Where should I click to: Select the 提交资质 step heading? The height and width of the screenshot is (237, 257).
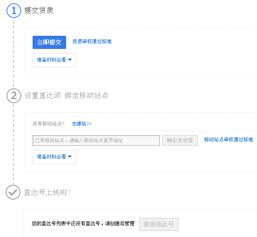click(x=39, y=11)
